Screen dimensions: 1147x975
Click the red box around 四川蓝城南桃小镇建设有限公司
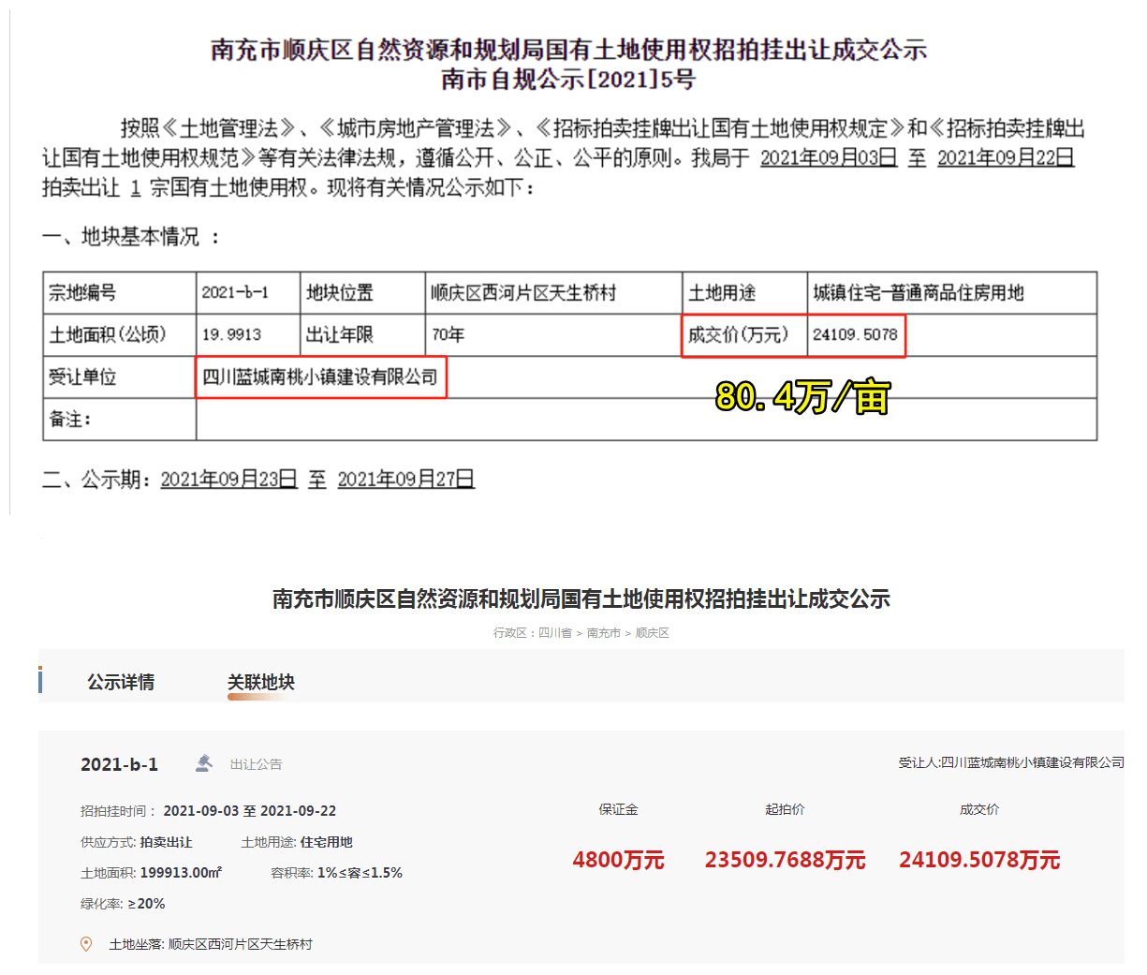[x=321, y=377]
